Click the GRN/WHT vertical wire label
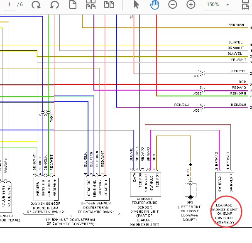252x243 pixels. point(34,162)
